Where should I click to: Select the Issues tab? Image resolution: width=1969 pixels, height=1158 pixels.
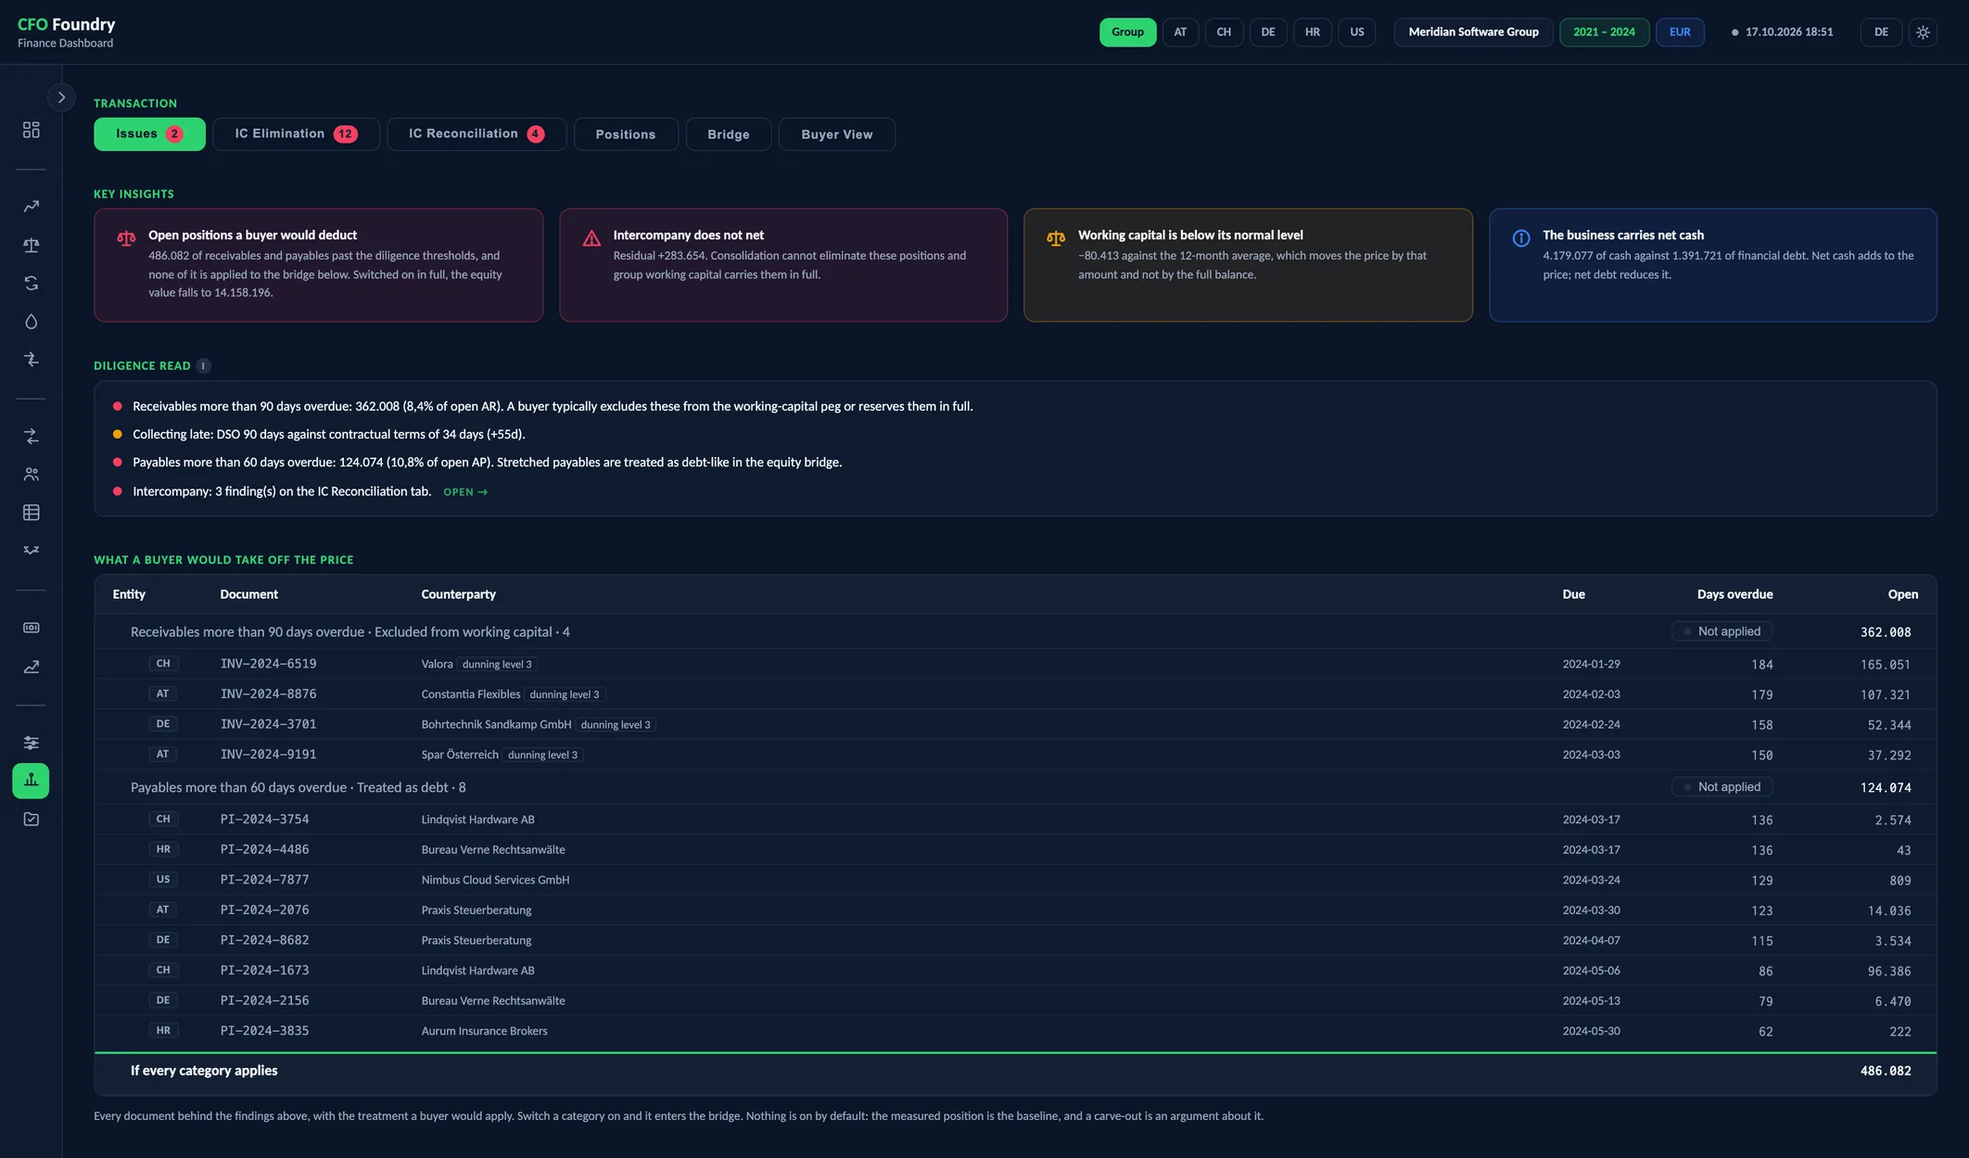pos(149,134)
